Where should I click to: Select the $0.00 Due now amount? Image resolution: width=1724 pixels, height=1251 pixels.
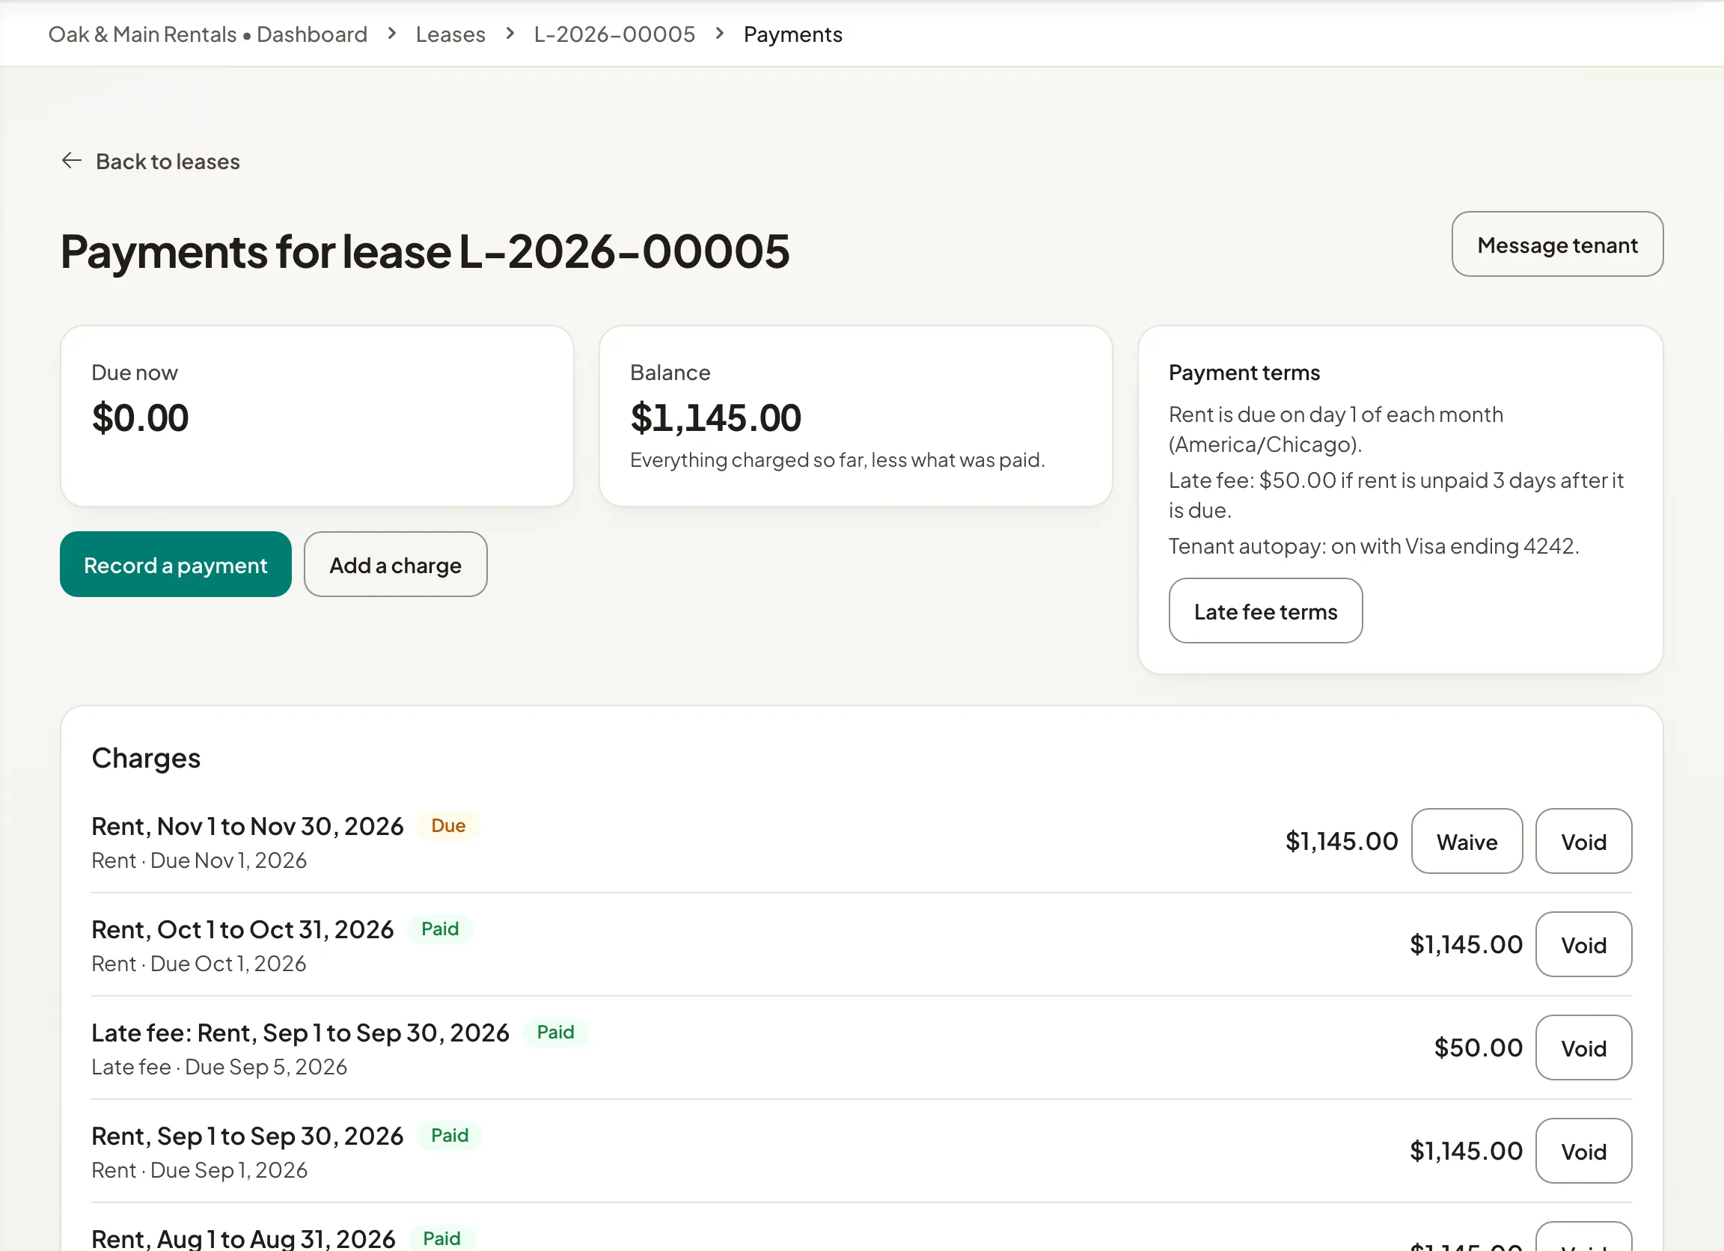click(140, 418)
